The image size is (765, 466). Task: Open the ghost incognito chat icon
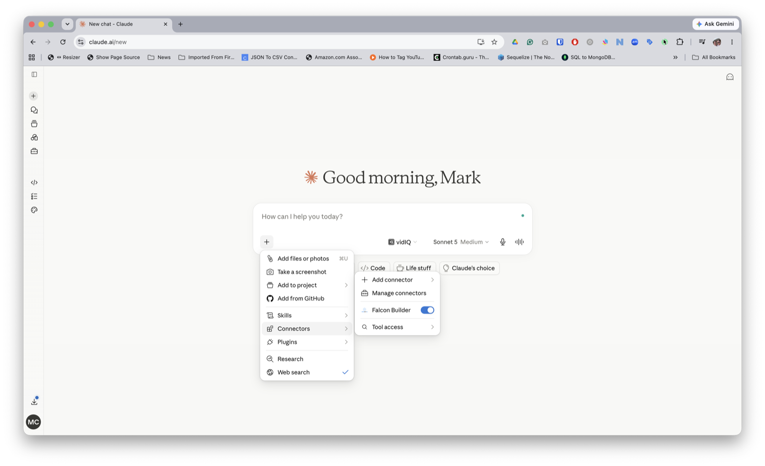pos(730,77)
